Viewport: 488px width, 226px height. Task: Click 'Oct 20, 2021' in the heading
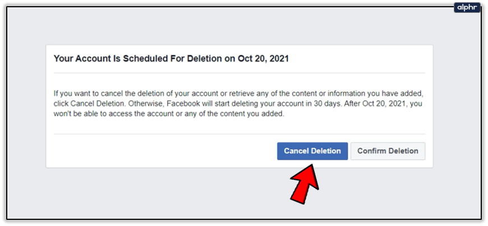point(263,58)
